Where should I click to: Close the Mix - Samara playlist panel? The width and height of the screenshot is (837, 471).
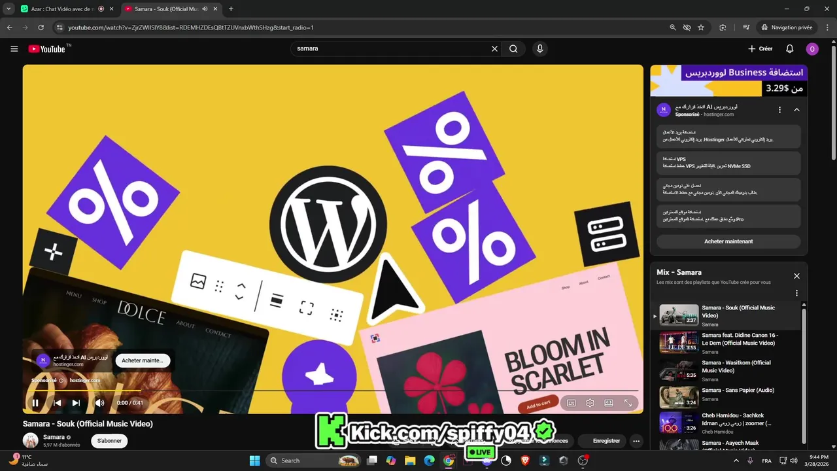click(796, 276)
